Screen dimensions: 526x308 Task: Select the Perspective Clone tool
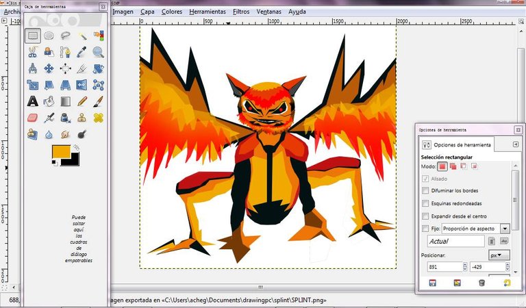coord(33,134)
